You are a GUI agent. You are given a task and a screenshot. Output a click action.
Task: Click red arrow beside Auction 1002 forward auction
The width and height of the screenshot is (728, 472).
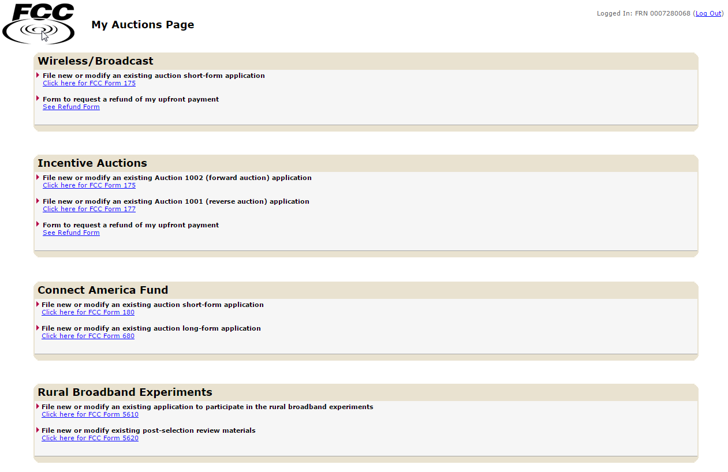[x=38, y=177]
